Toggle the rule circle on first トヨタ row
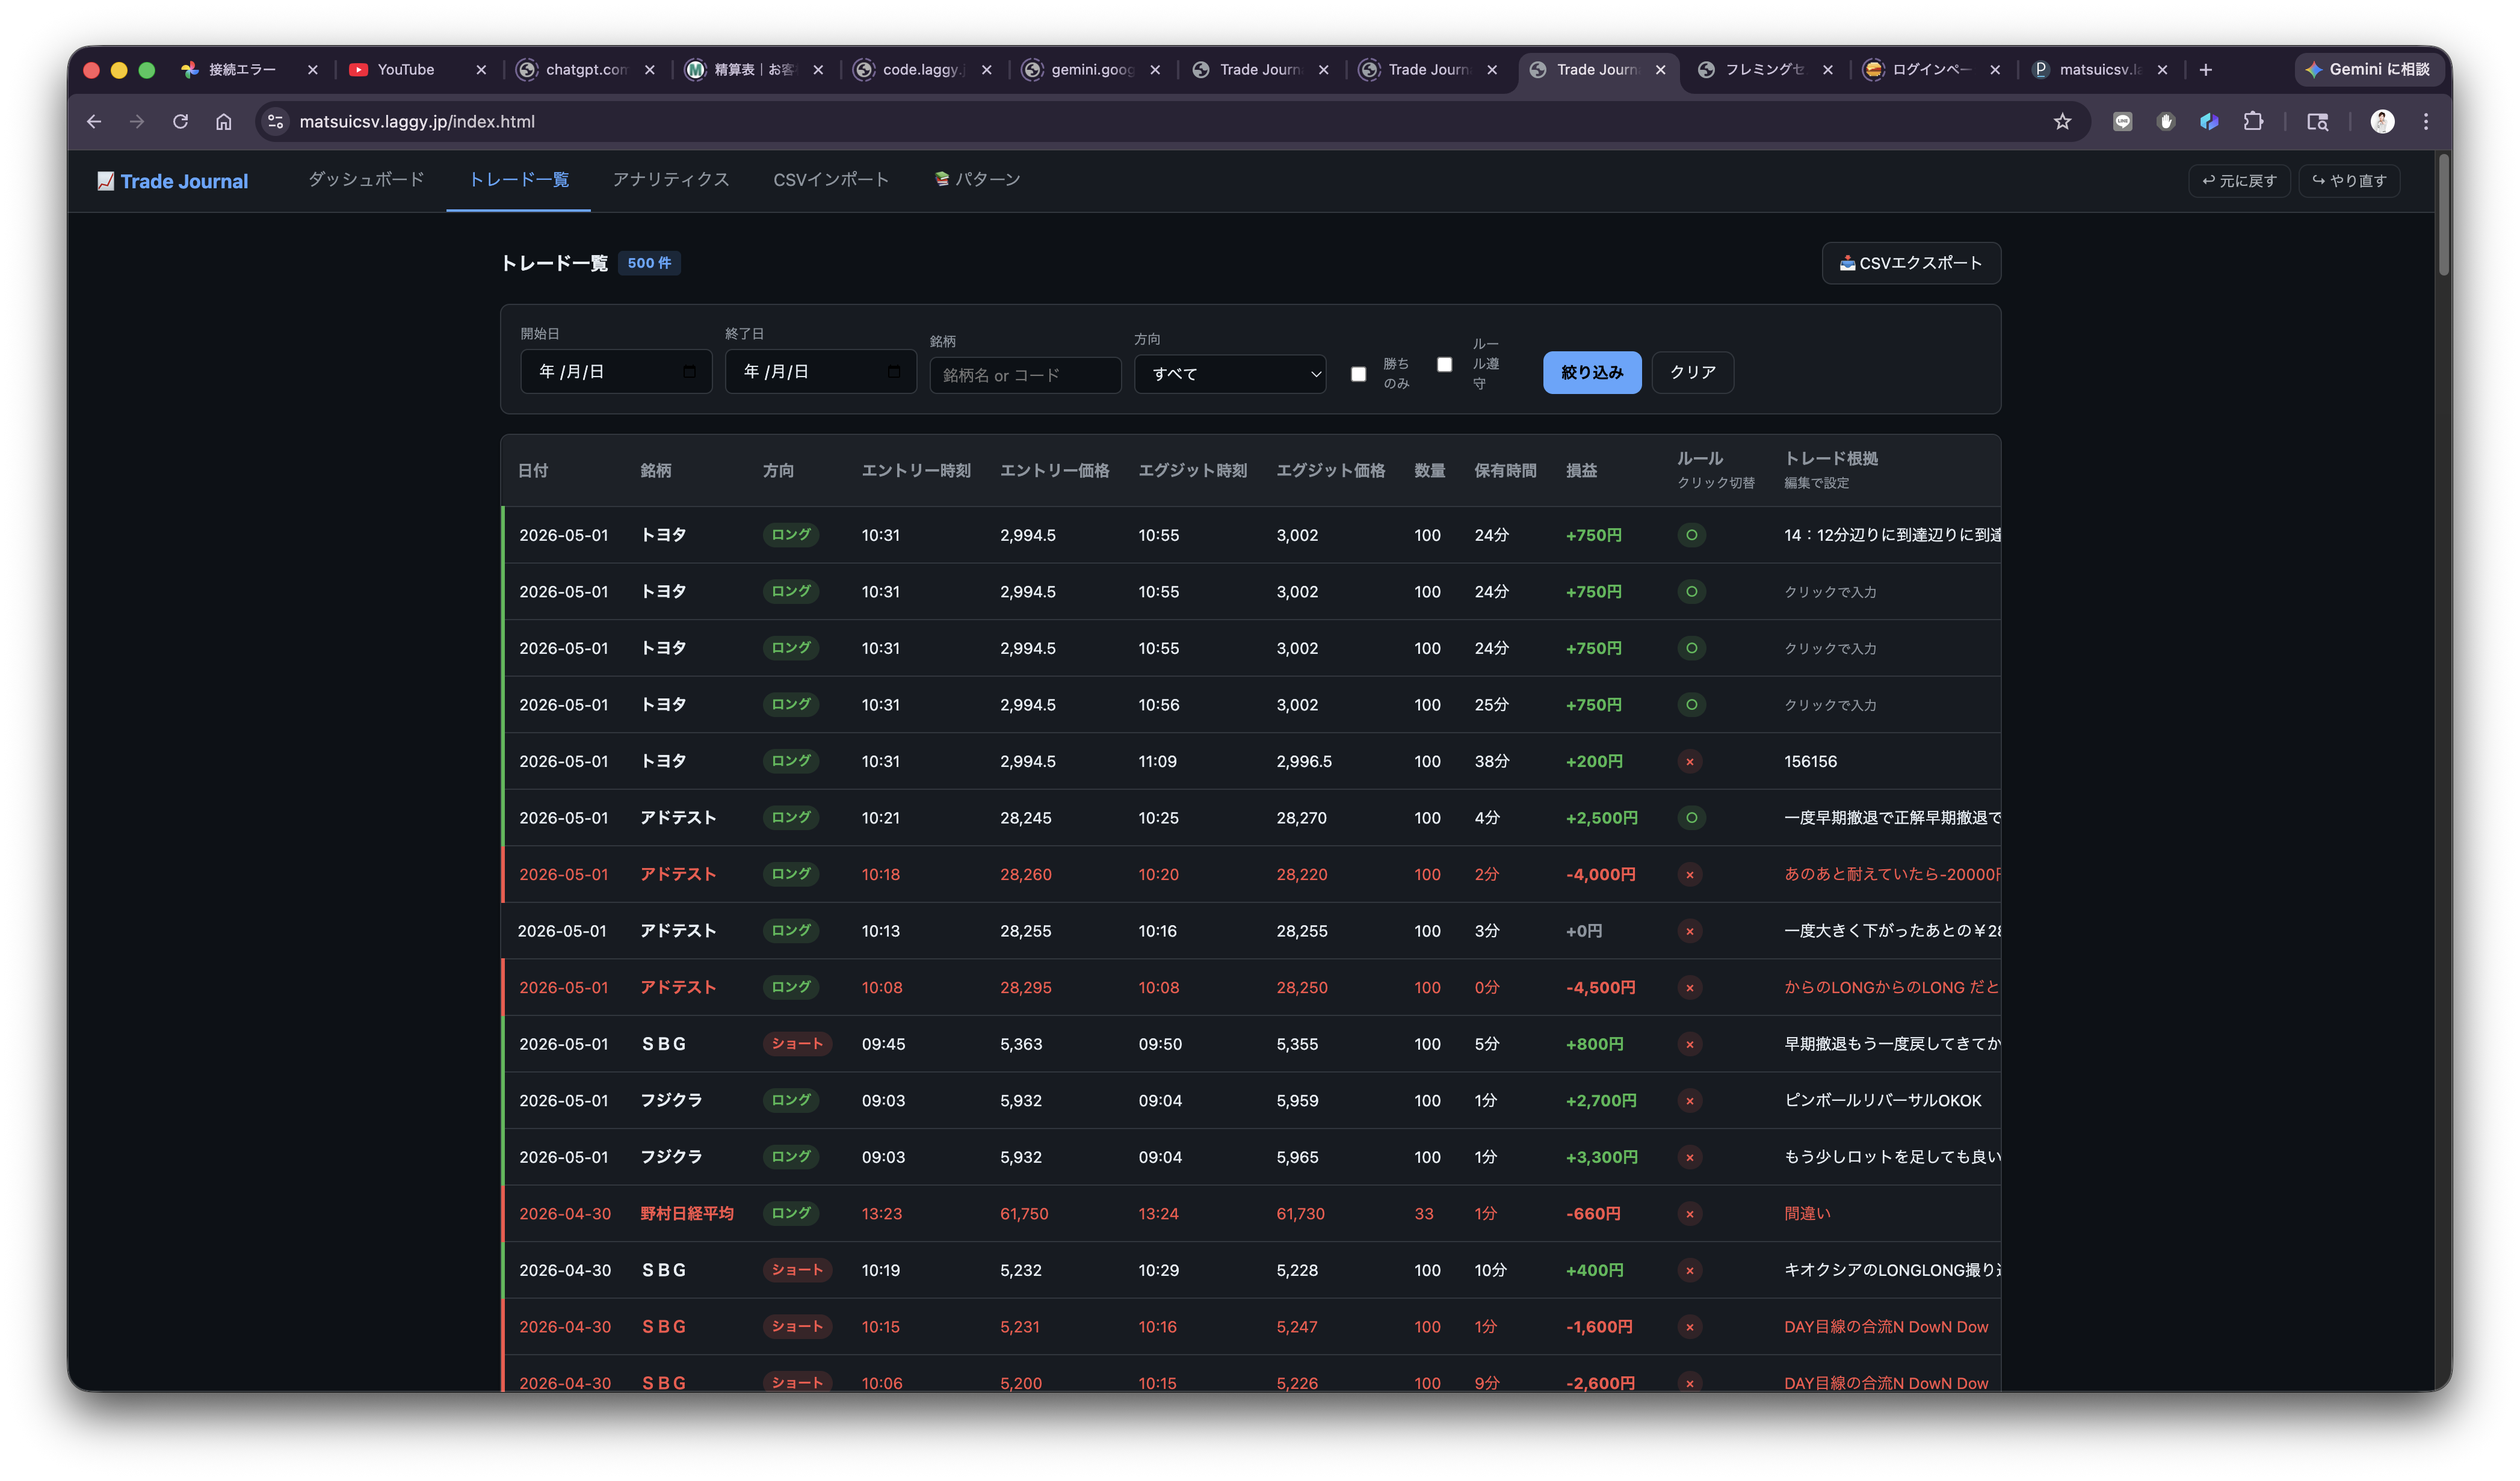The width and height of the screenshot is (2520, 1481). click(1691, 535)
